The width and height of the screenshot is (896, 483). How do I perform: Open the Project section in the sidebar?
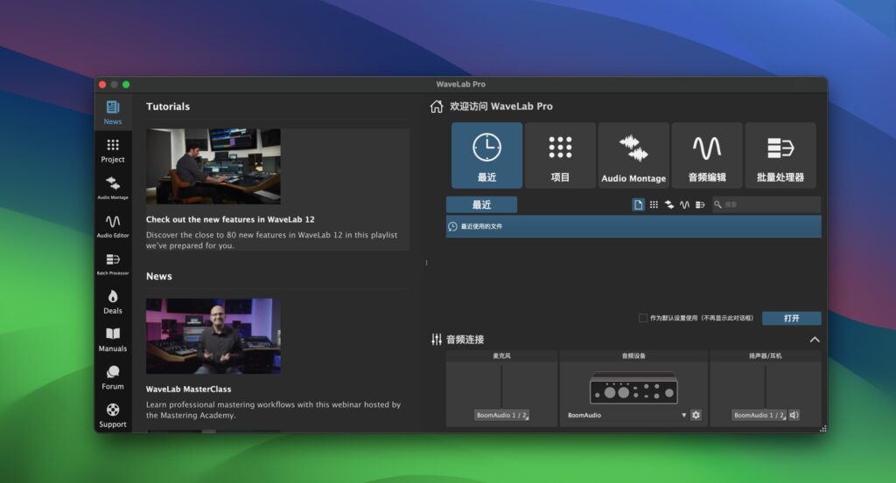coord(113,150)
